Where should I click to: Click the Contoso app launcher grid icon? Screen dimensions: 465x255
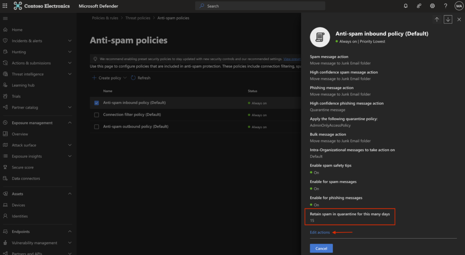click(18, 6)
